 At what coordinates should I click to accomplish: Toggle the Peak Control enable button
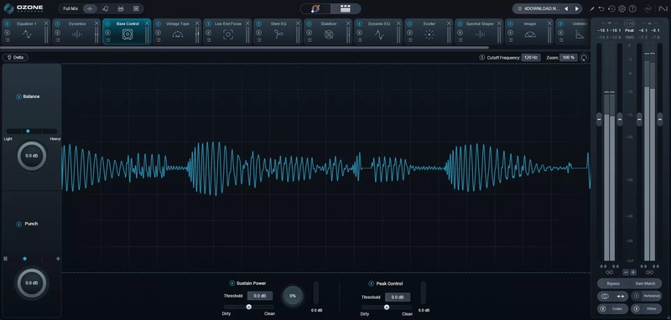coord(372,284)
